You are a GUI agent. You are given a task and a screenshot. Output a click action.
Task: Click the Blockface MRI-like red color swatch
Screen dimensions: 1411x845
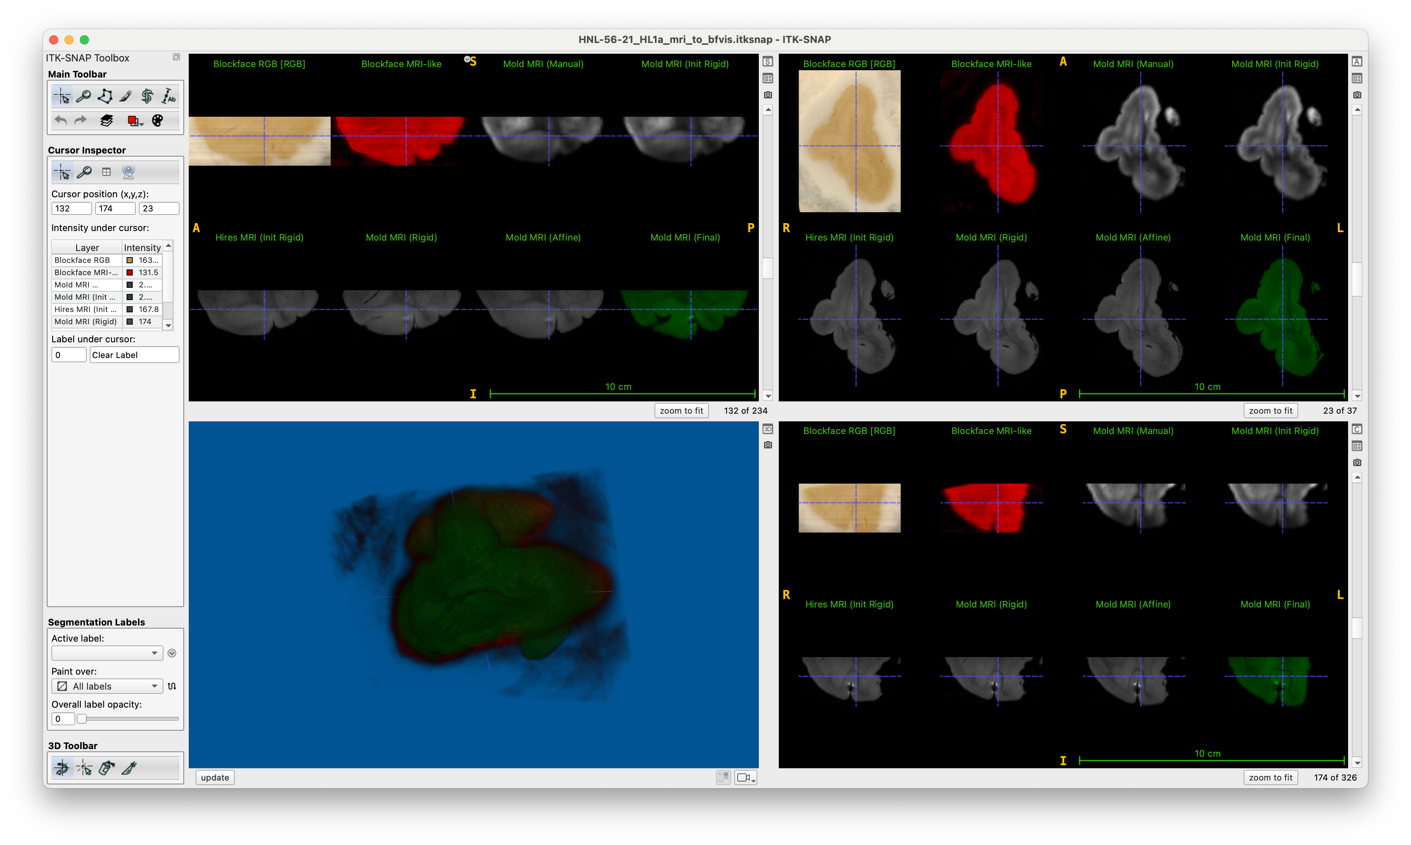coord(130,273)
